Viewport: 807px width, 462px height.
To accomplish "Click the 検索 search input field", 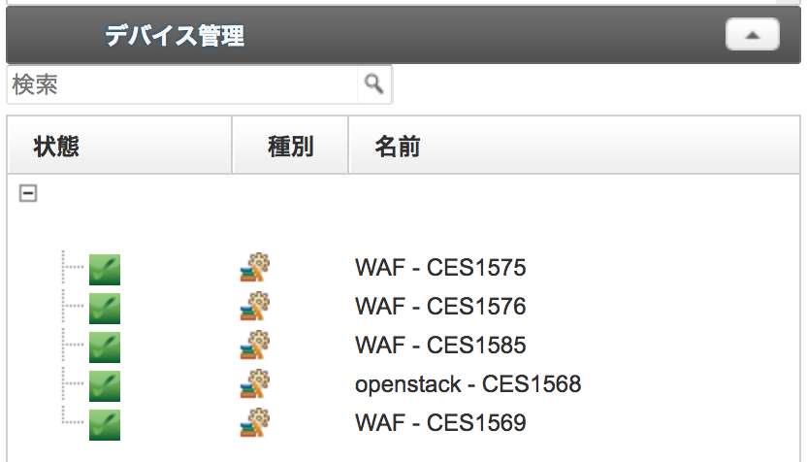I will (x=182, y=84).
